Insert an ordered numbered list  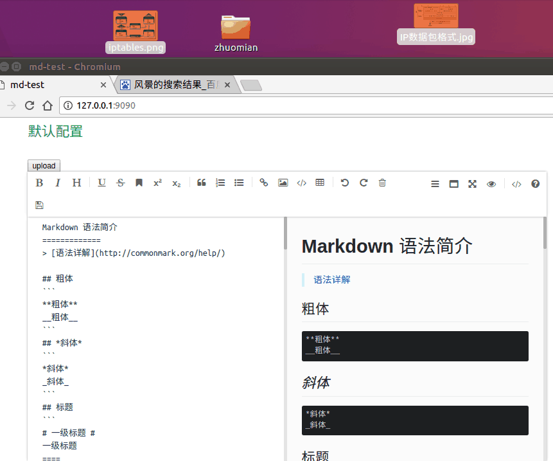pyautogui.click(x=220, y=183)
